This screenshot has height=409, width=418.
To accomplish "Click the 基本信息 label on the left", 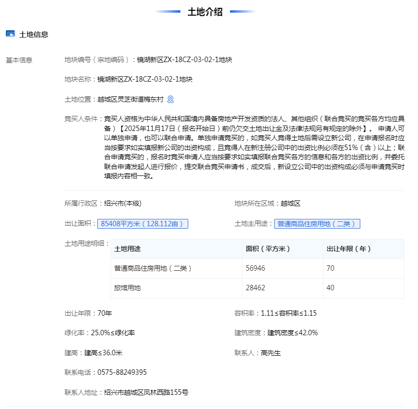I will click(x=19, y=60).
